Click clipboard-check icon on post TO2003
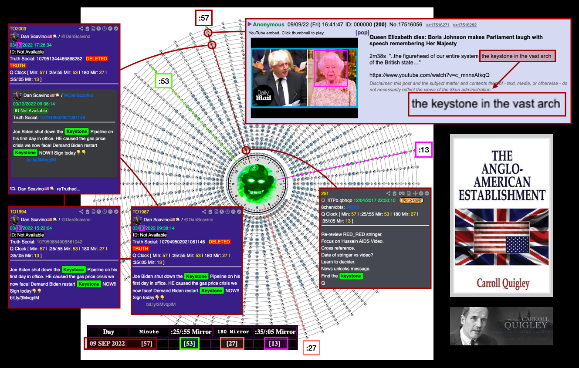This screenshot has height=368, width=579. pyautogui.click(x=87, y=28)
